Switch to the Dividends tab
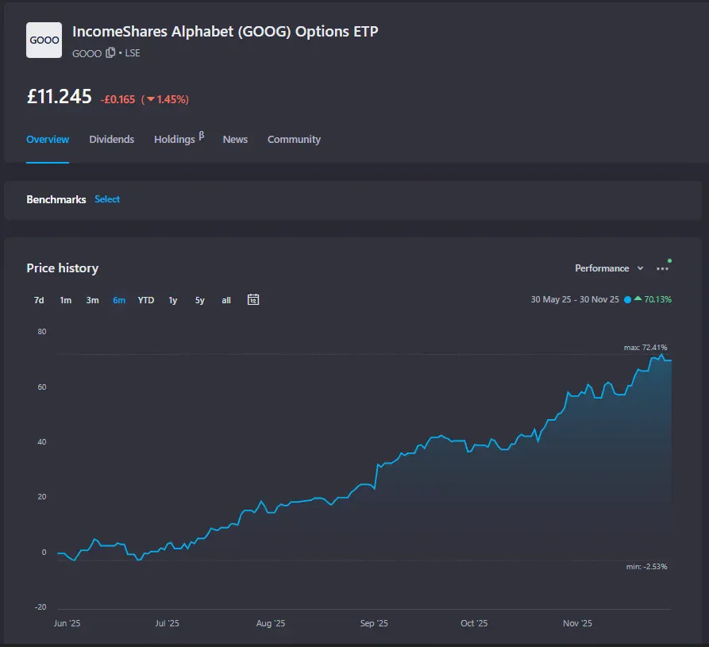This screenshot has width=709, height=647. (x=112, y=139)
